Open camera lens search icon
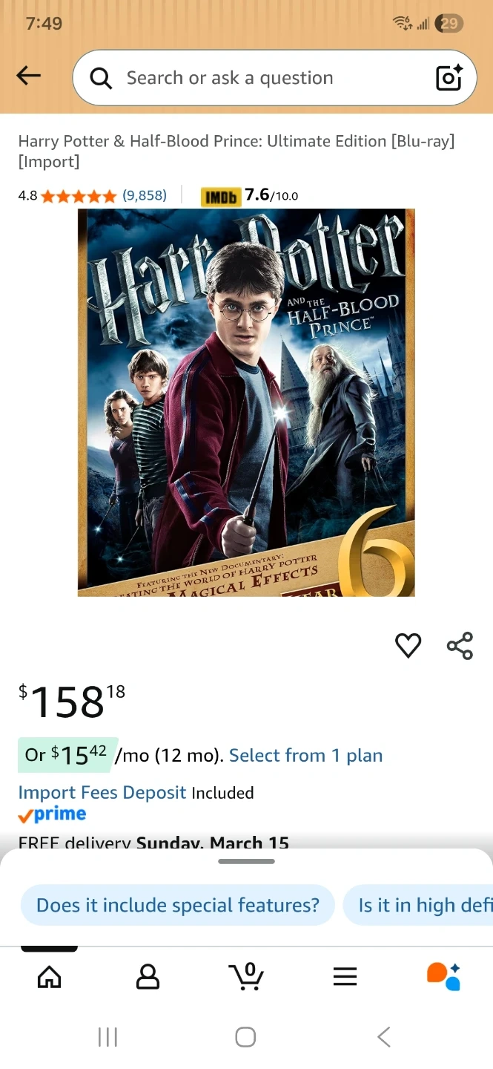493x1069 pixels. coord(449,77)
